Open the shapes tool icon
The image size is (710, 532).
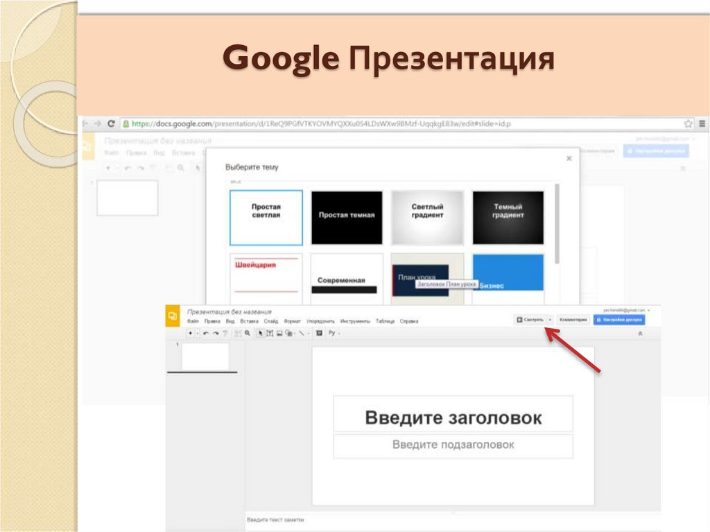click(289, 333)
